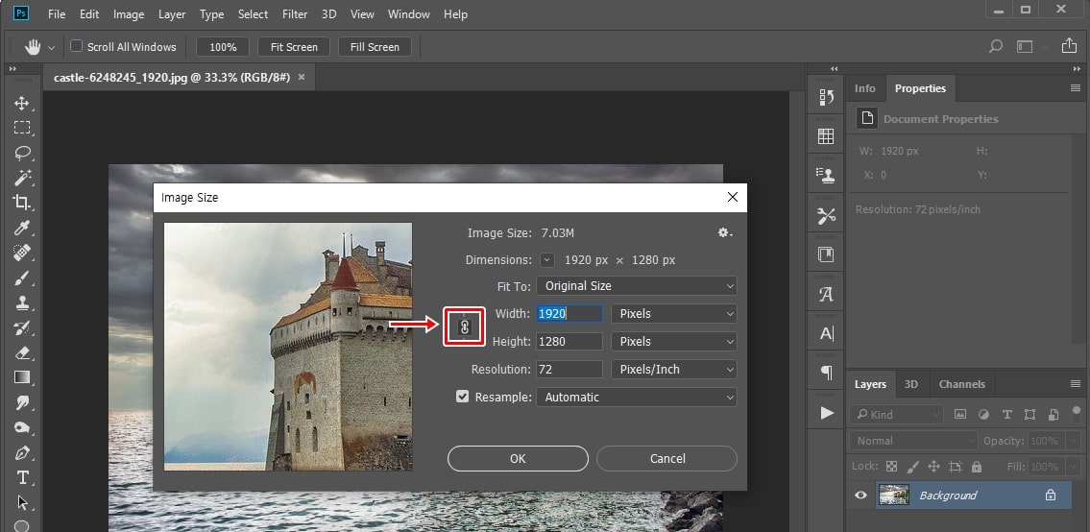Screen dimensions: 1090x532
Task: Toggle lock image pixels brush icon
Action: (x=912, y=467)
